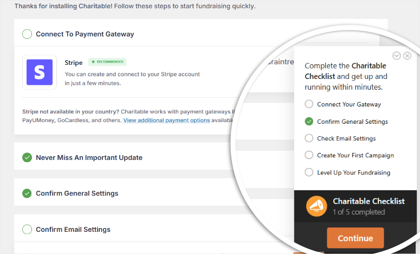Click green checkmark beside Confirm General Settings section
Screen dimensions: 420x254
tap(27, 193)
